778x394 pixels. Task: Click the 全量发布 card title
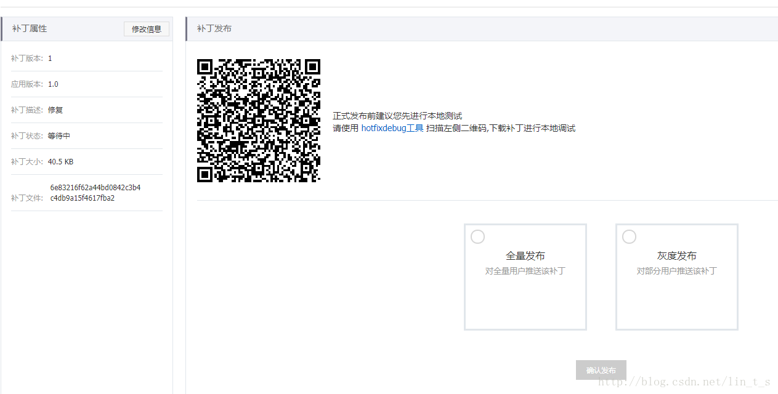point(525,256)
